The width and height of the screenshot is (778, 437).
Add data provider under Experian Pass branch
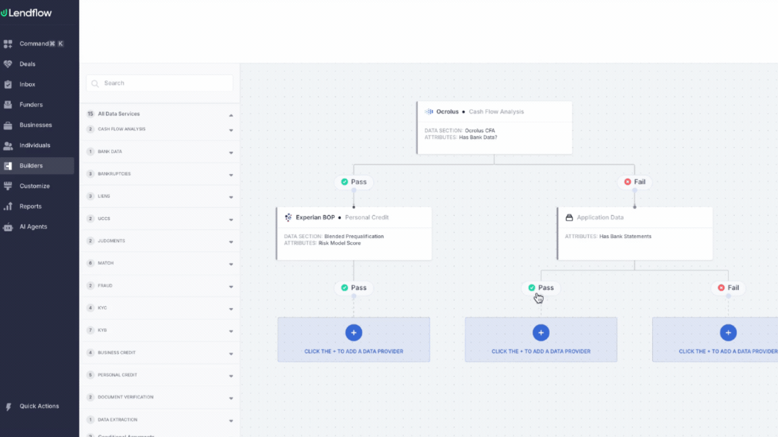354,332
